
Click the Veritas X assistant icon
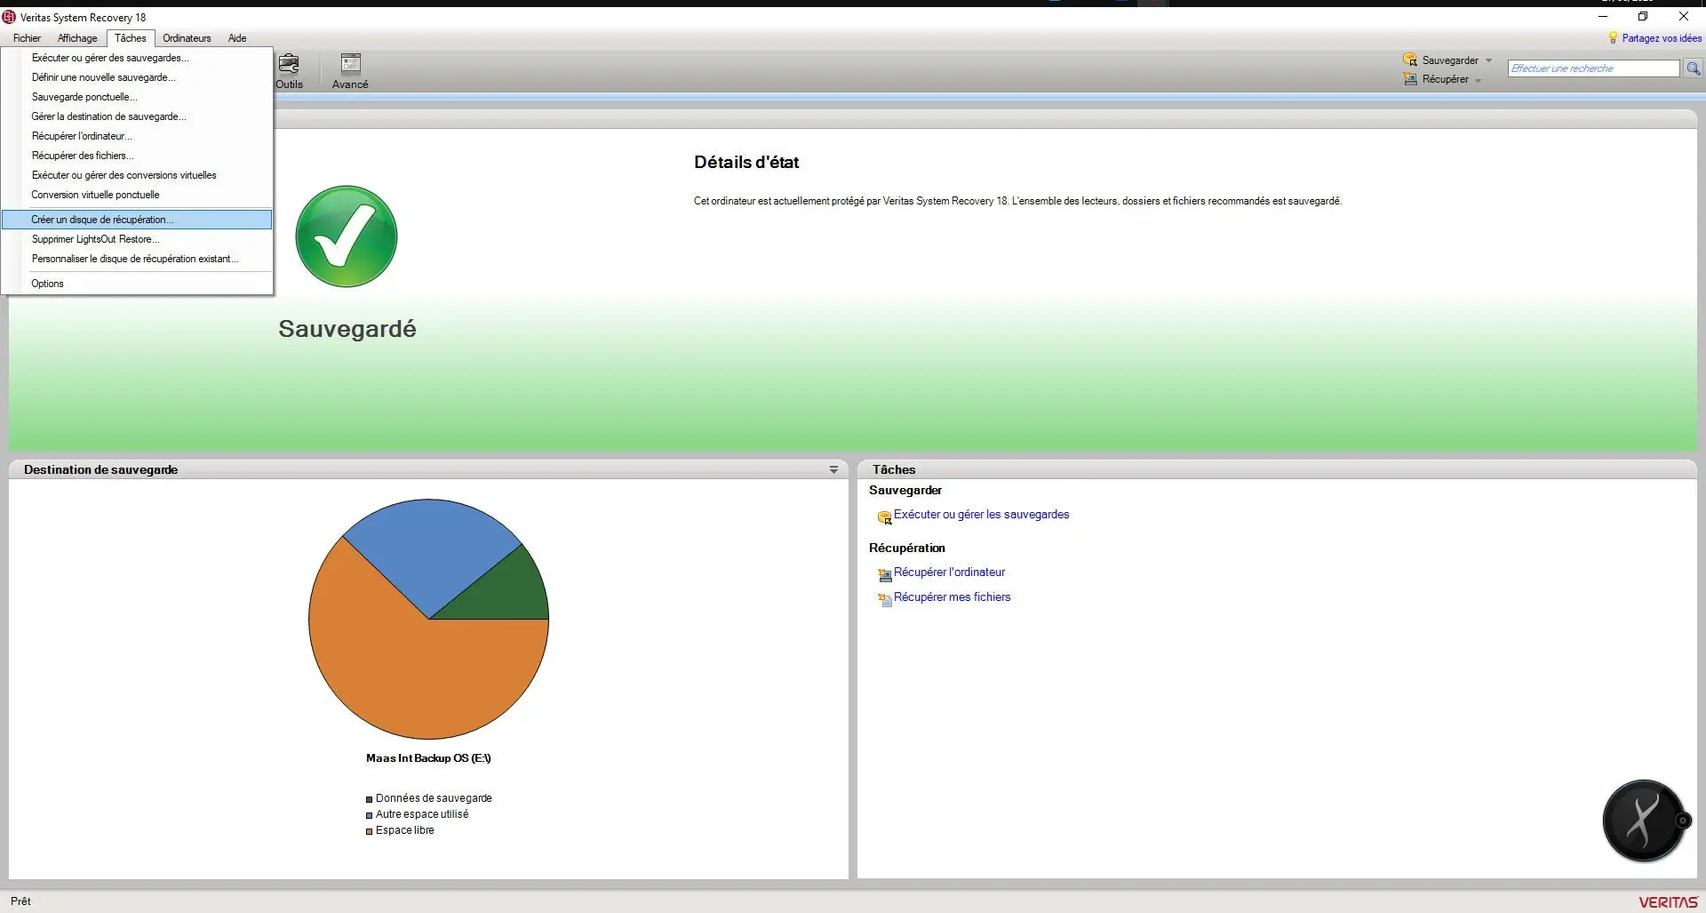coord(1644,821)
